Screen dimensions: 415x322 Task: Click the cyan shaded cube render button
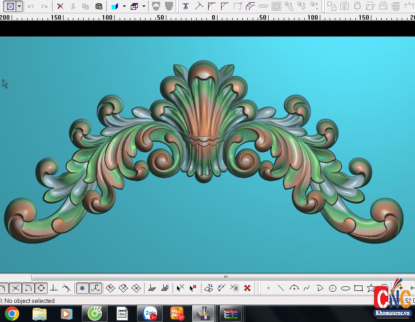[x=115, y=6]
